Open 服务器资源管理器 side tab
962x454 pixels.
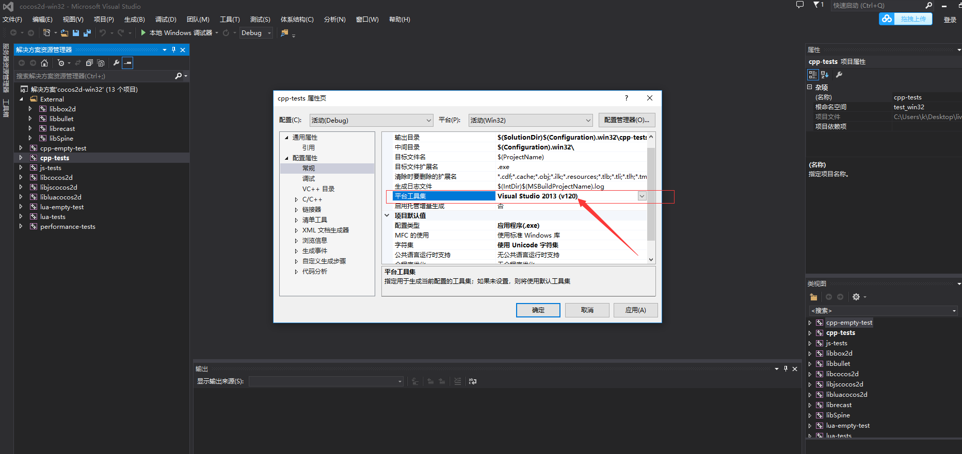(6, 68)
